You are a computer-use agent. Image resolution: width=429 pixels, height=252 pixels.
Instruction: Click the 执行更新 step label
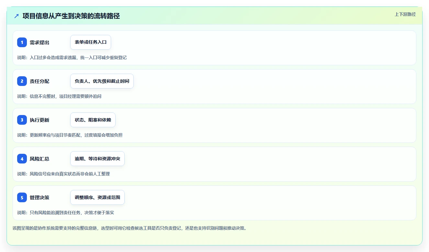click(40, 120)
